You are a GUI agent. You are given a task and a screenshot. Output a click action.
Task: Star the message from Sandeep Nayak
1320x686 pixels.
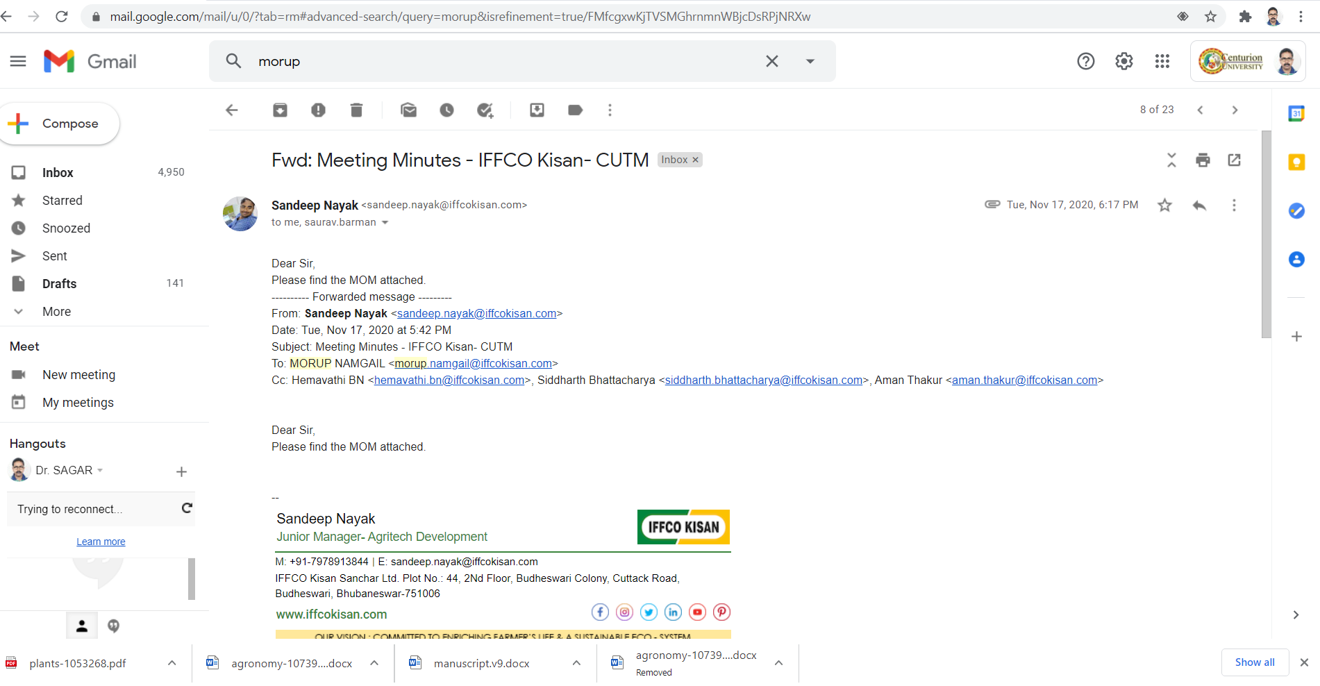1164,205
